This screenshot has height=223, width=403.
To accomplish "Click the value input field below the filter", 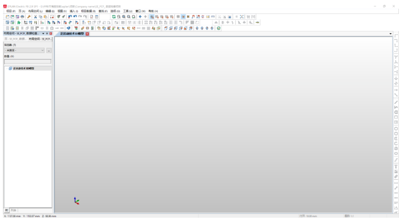I will pos(27,61).
